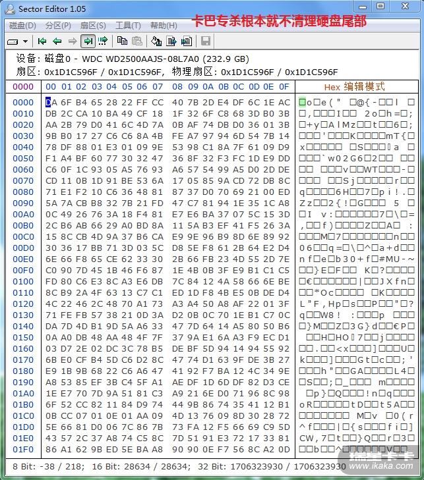This screenshot has width=424, height=480.
Task: Click column header 0F
Action: (x=284, y=87)
